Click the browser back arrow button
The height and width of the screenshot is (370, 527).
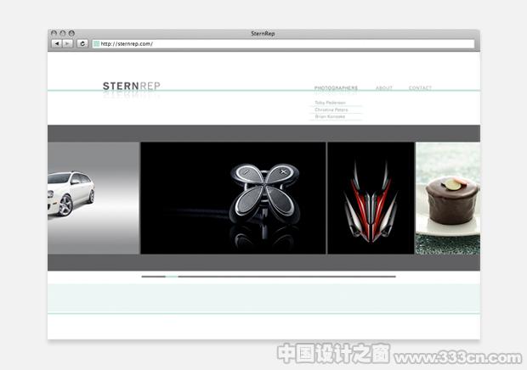56,43
